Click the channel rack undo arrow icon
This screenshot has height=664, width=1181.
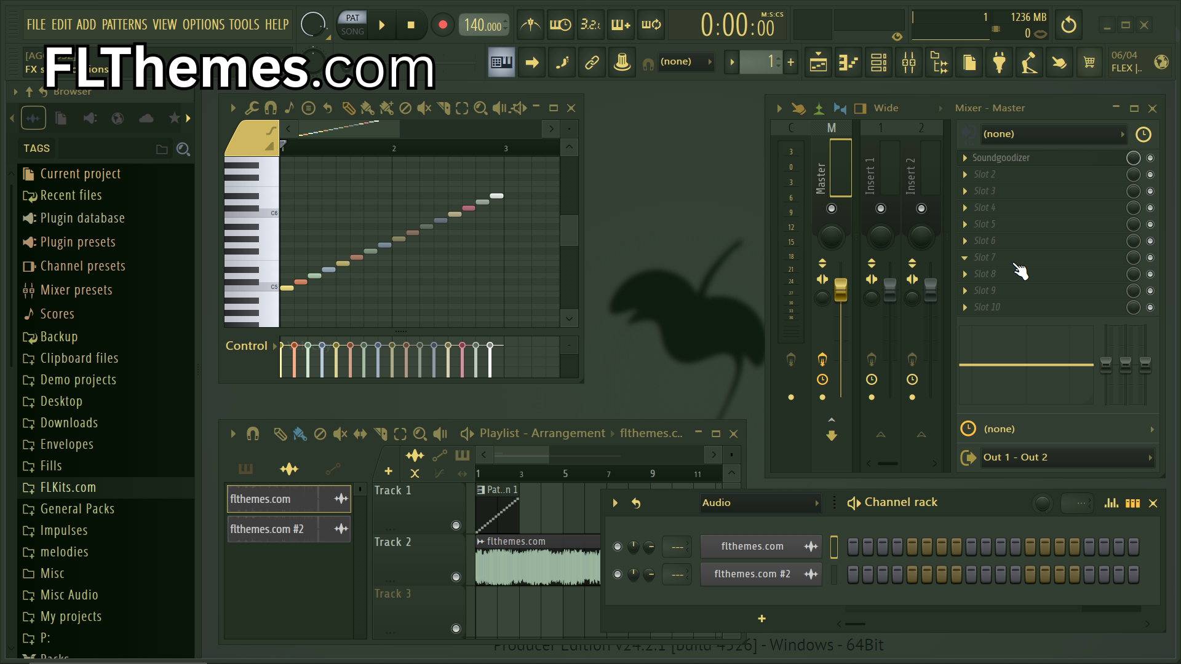tap(636, 503)
